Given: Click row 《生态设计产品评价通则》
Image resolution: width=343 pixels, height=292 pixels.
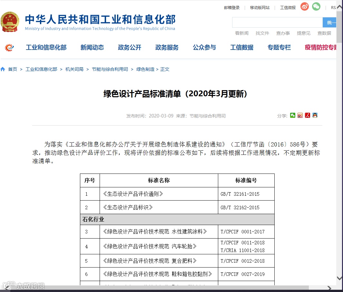Looking at the screenshot, I should click(x=133, y=194).
